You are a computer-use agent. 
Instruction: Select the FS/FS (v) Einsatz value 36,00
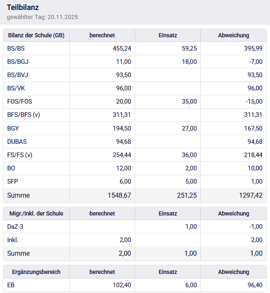tap(189, 155)
